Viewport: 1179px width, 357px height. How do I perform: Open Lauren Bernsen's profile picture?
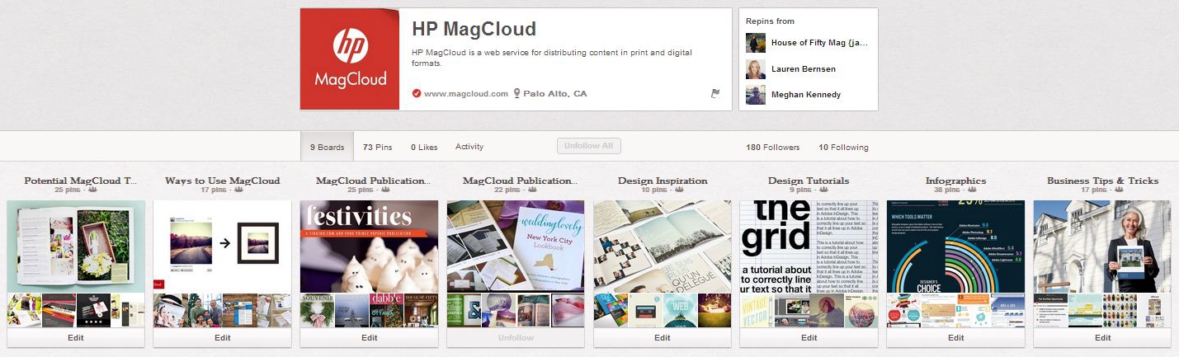[756, 69]
